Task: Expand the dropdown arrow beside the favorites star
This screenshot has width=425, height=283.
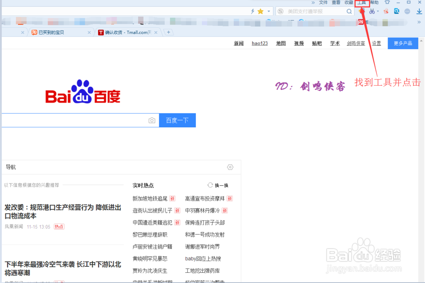Action: 268,11
